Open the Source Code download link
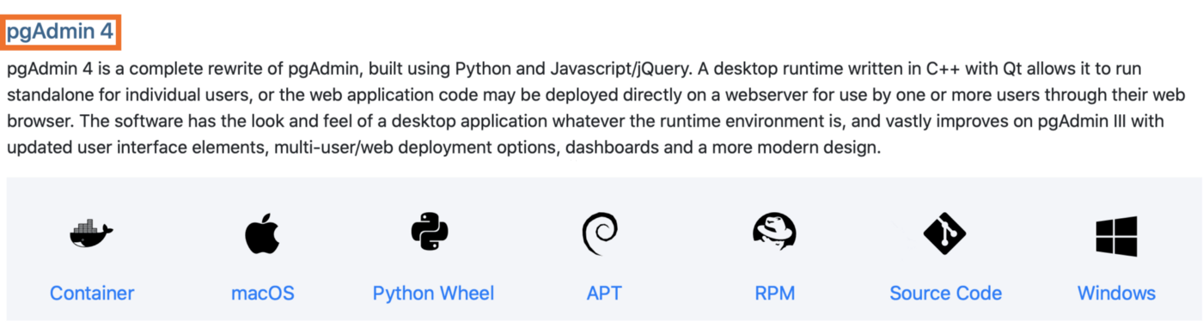1203x327 pixels. point(945,294)
